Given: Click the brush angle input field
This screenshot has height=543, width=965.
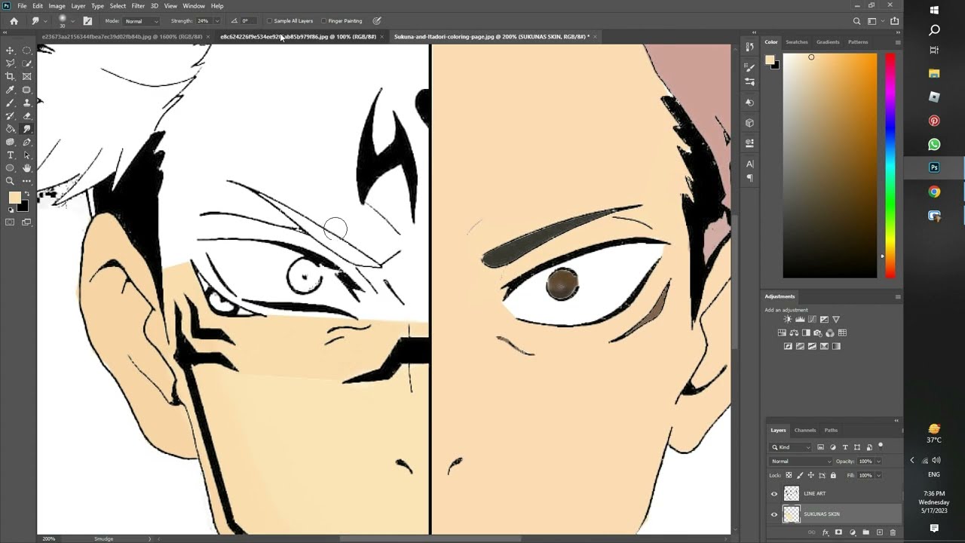Looking at the screenshot, I should click(247, 21).
